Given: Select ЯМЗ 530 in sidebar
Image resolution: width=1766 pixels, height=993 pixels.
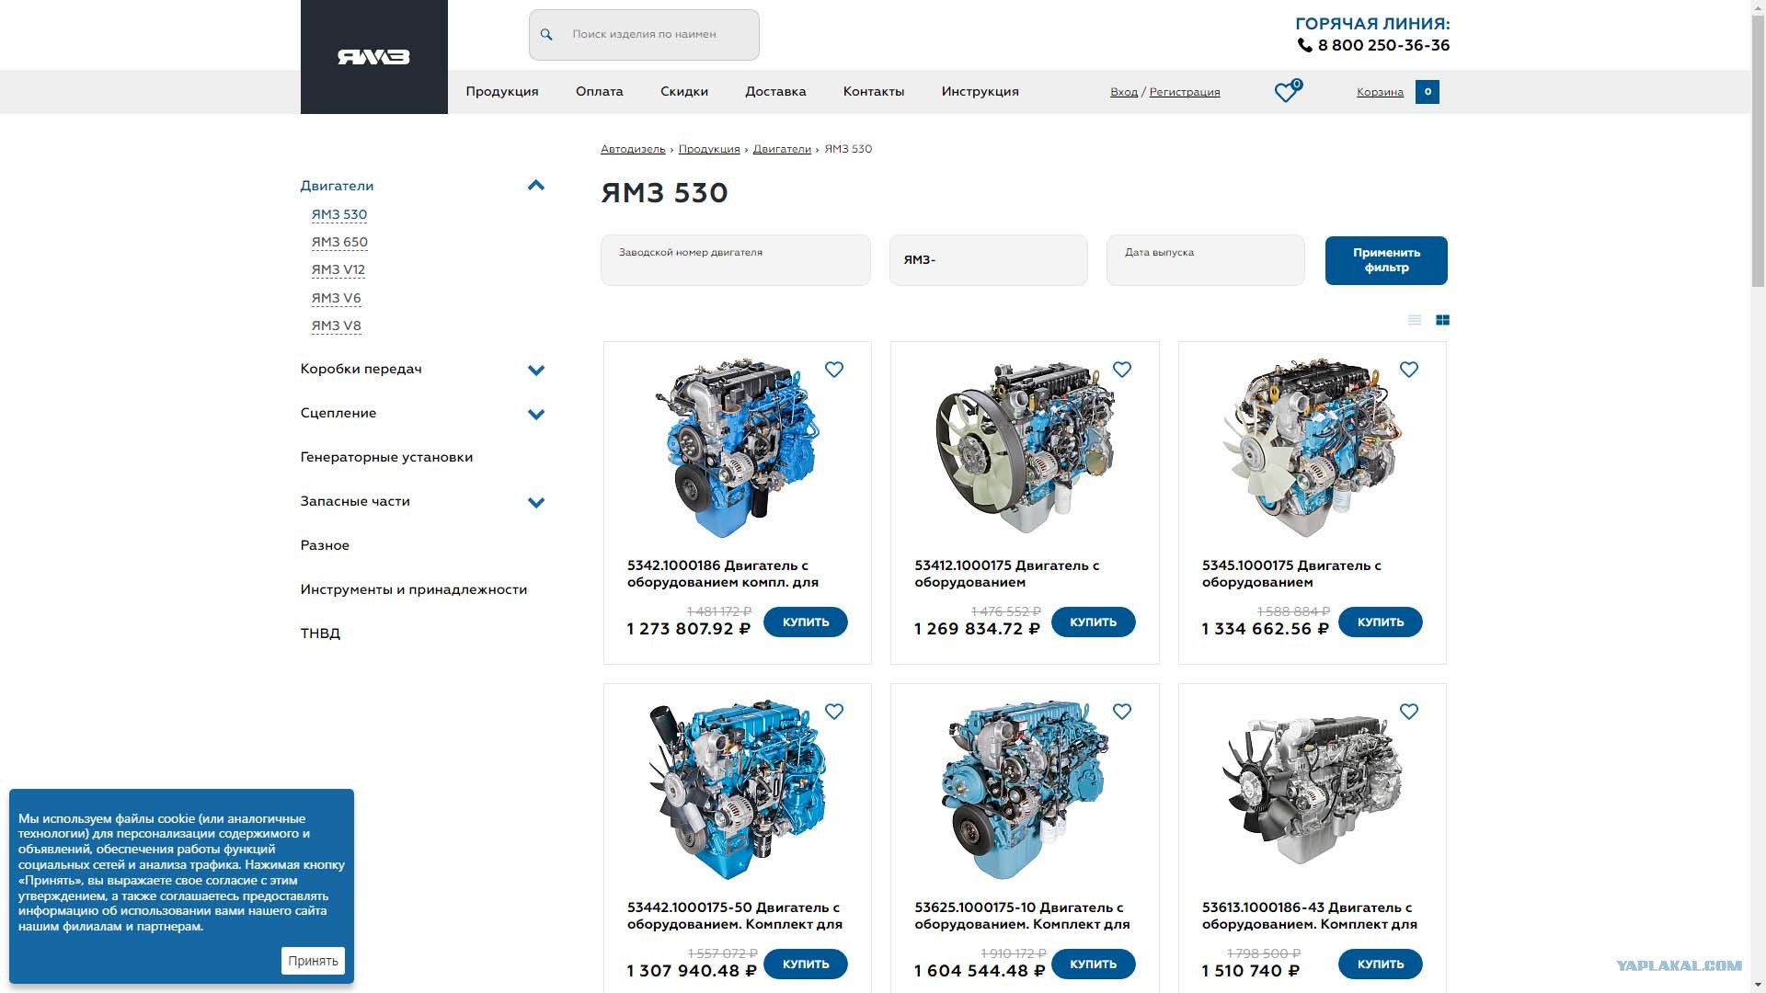Looking at the screenshot, I should [x=339, y=215].
